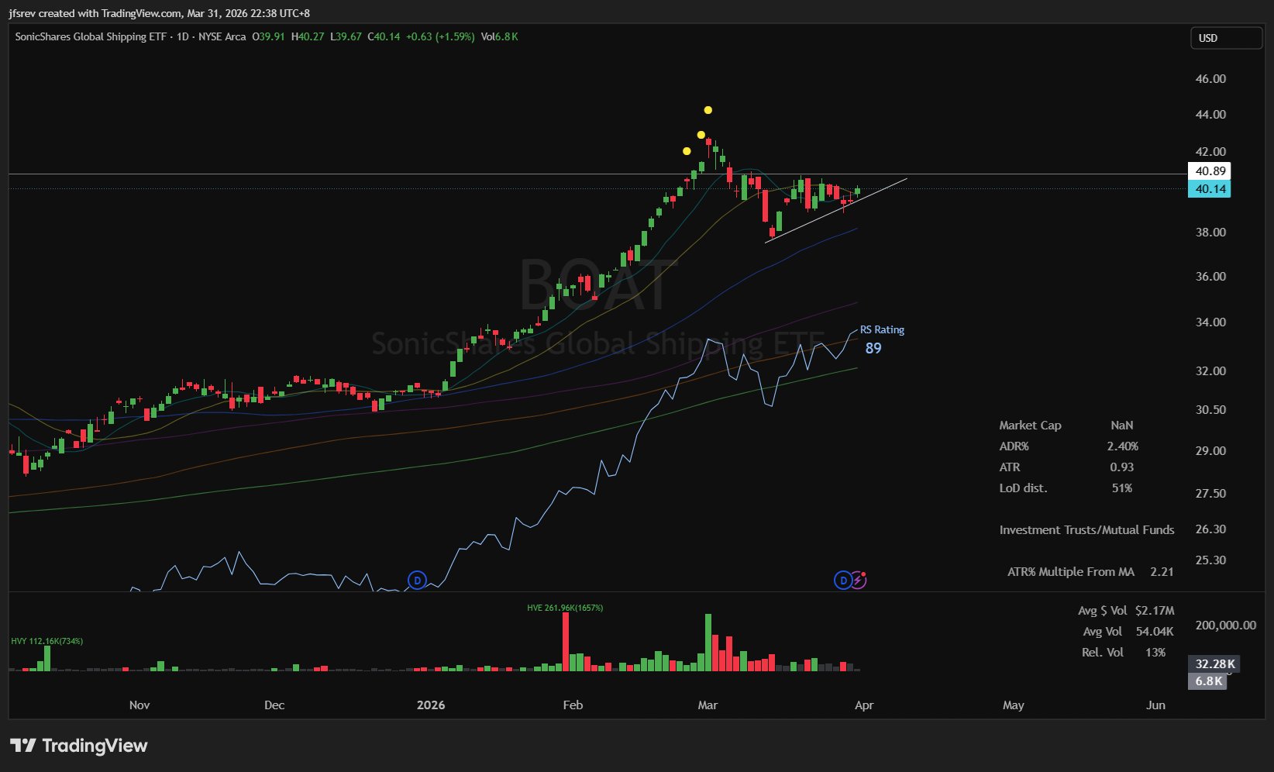
Task: Click the 27.50 price axis label
Action: pyautogui.click(x=1210, y=493)
